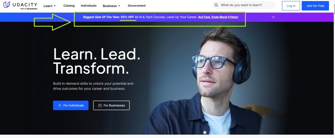Select the For Businesses button
335x138 pixels.
pos(111,105)
